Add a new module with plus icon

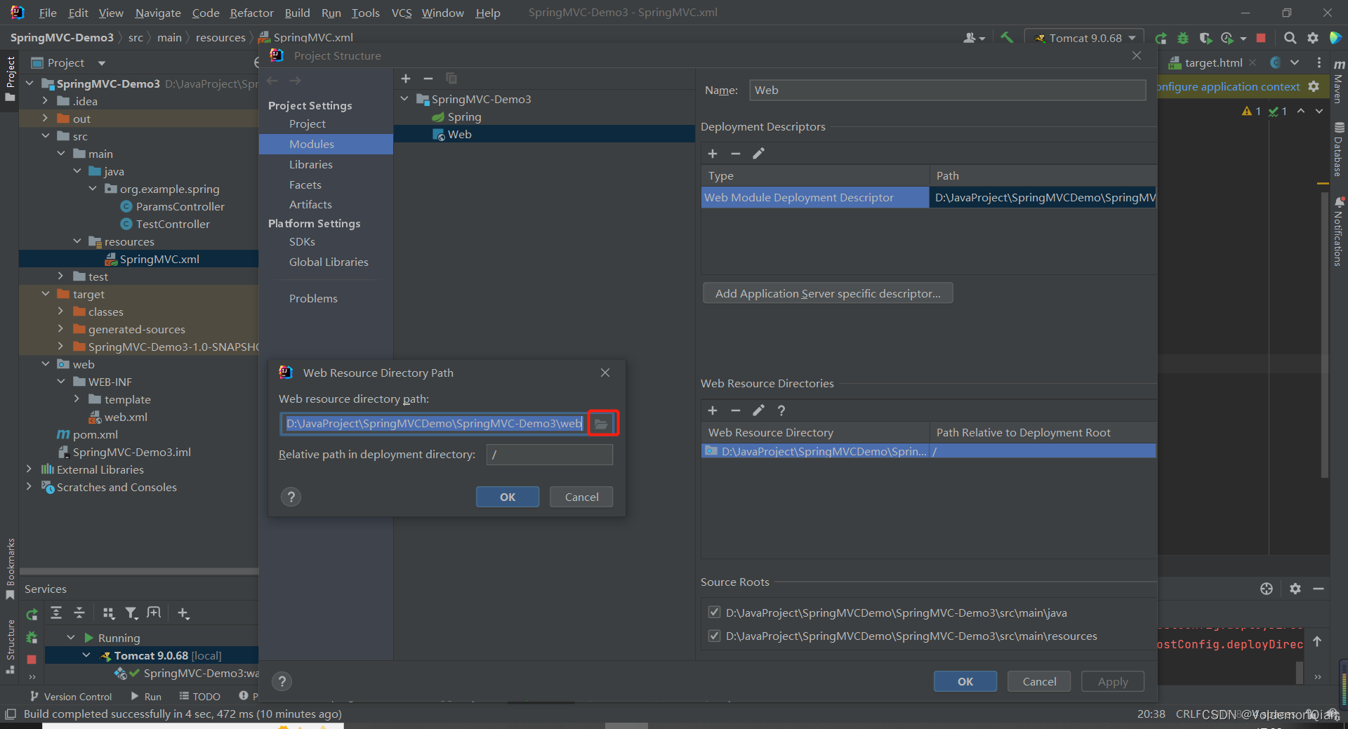pyautogui.click(x=406, y=79)
